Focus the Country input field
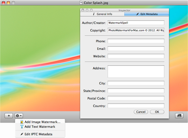 coord(136,106)
